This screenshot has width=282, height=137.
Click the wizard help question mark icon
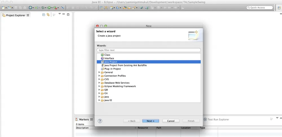pyautogui.click(x=100, y=121)
